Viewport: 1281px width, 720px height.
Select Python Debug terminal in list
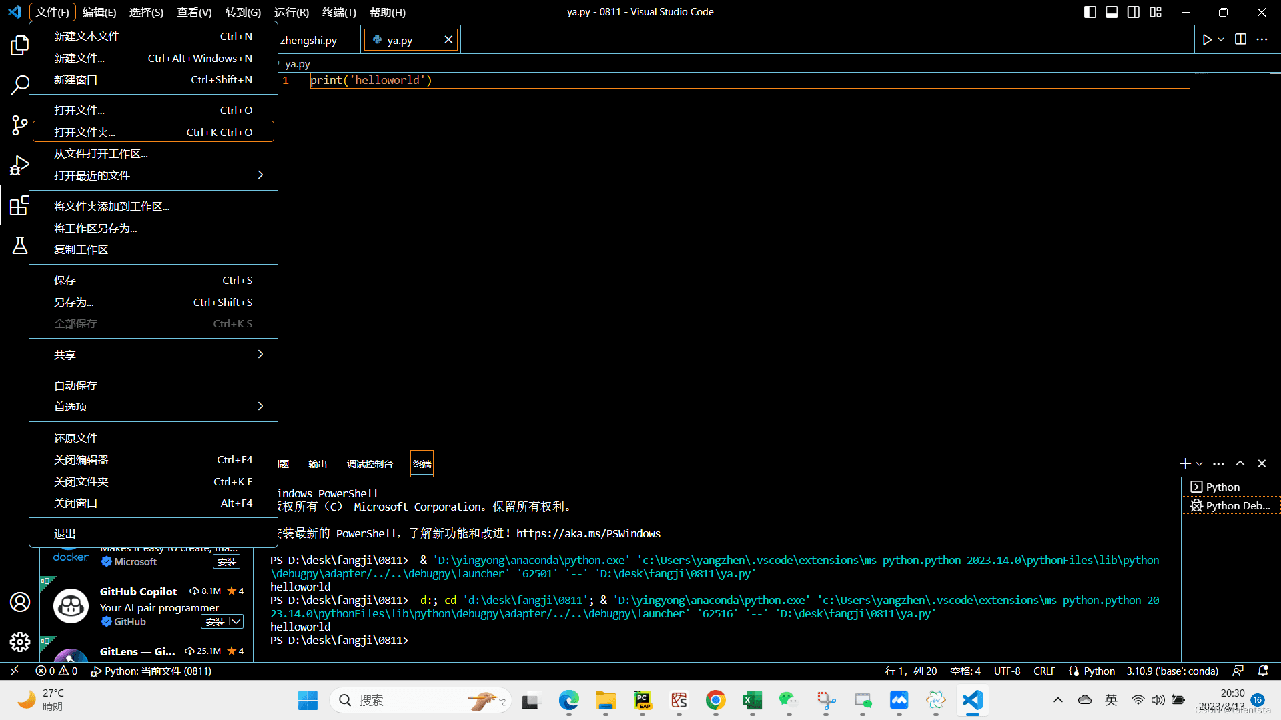pos(1230,505)
